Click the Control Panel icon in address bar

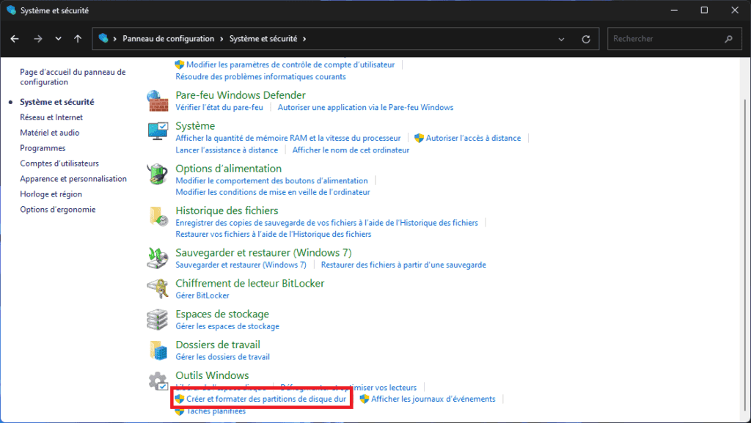pyautogui.click(x=103, y=38)
